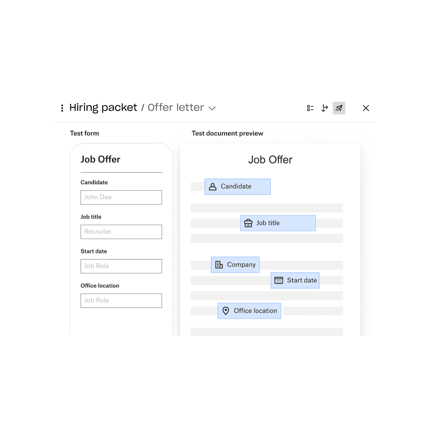Select the paper plane test icon
The height and width of the screenshot is (429, 429).
pos(339,108)
